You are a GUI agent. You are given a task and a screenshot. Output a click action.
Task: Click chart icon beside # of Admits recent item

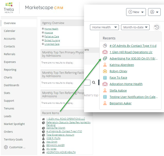[43, 131]
